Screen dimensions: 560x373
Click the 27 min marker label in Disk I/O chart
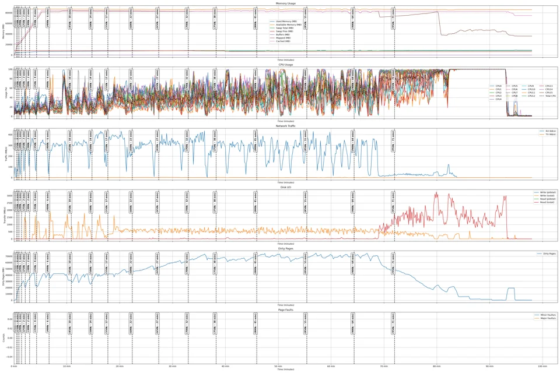[x=157, y=202]
